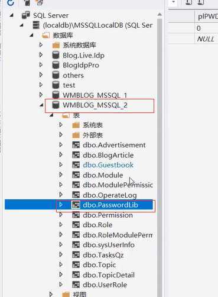Expand the dbo.UserRole table
The width and height of the screenshot is (218, 297).
[61, 285]
